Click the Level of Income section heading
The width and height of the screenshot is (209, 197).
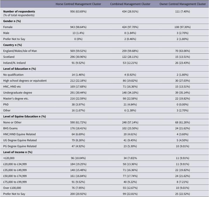point(18,152)
